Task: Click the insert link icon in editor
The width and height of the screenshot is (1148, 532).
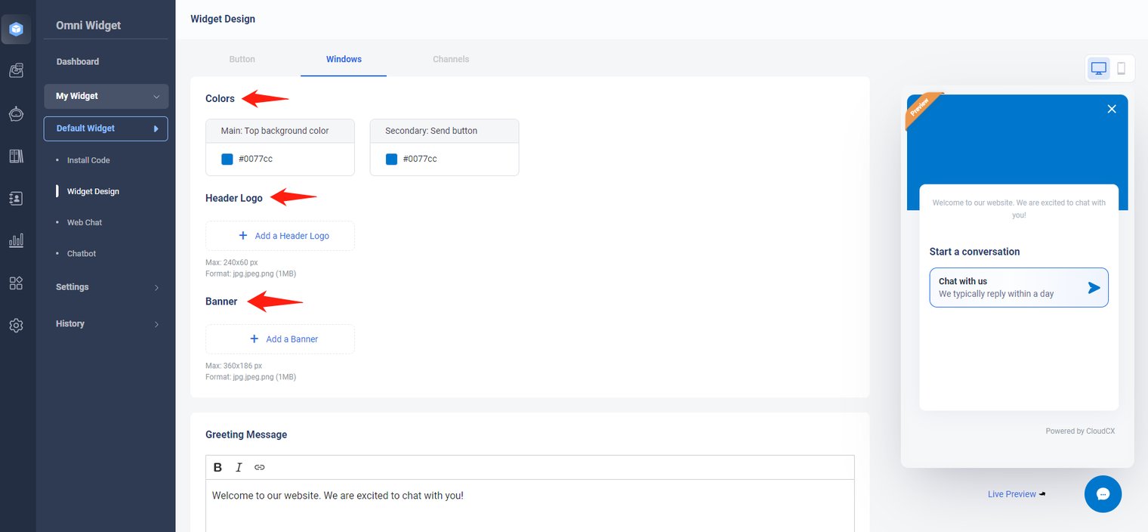Action: 260,467
